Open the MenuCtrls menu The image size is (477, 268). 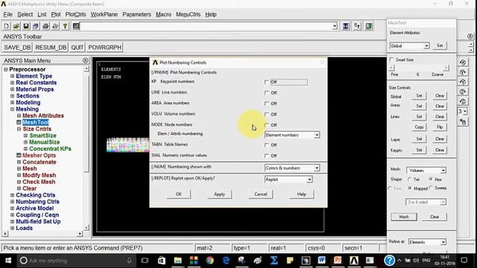click(x=188, y=14)
